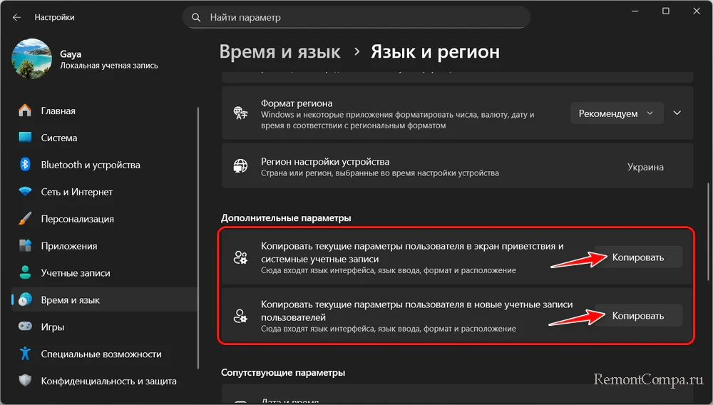
Task: Click the Apps (Приложения) icon
Action: 25,246
